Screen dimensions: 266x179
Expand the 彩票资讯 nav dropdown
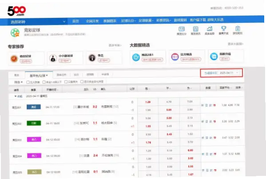pyautogui.click(x=164, y=20)
